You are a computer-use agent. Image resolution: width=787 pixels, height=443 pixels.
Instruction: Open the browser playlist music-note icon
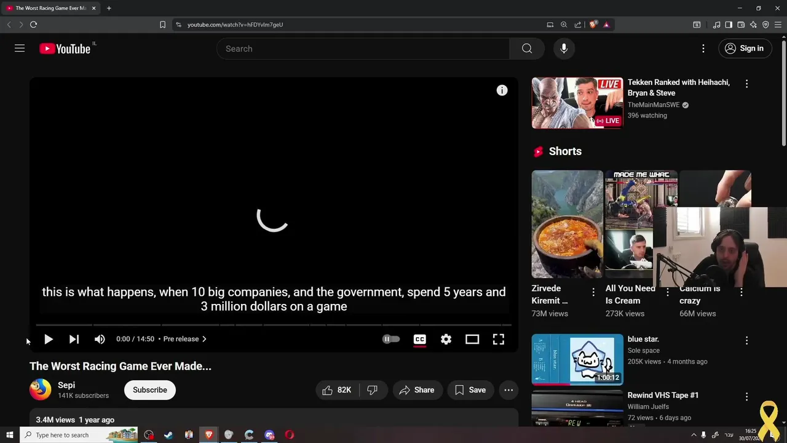click(x=716, y=25)
